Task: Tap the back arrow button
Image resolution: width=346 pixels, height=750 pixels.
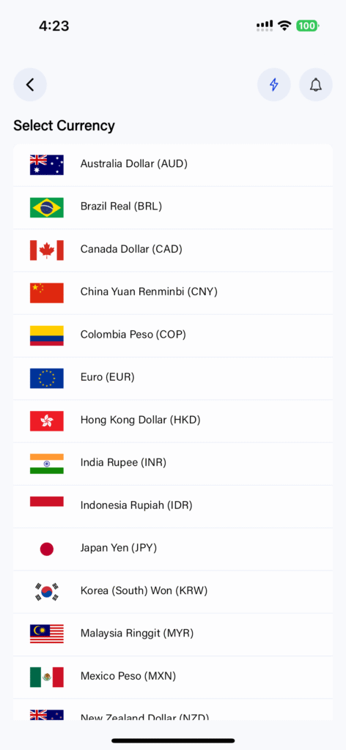Action: (x=30, y=85)
